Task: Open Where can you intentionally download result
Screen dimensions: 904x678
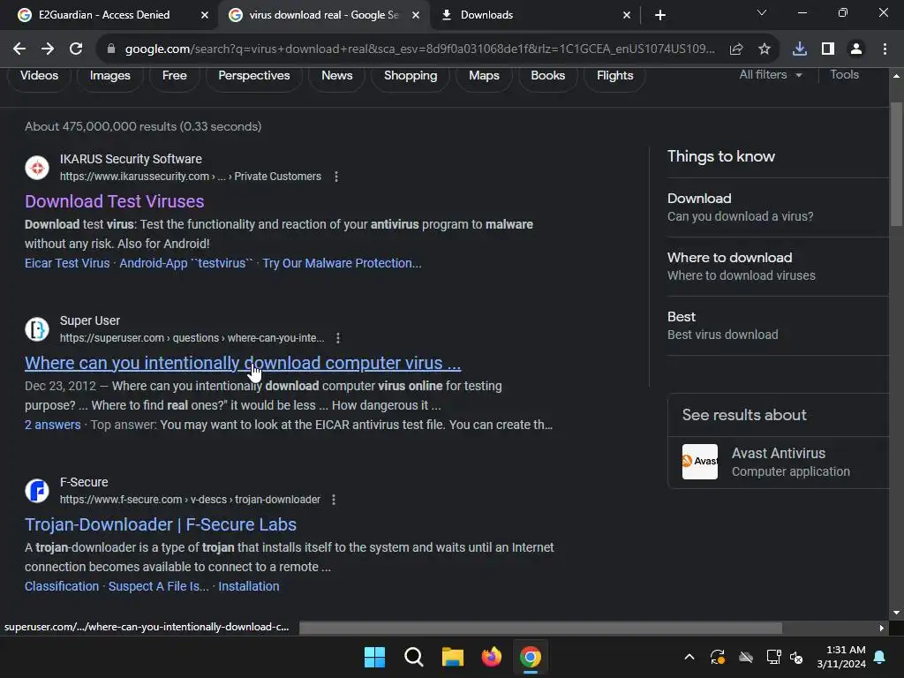Action: (243, 363)
